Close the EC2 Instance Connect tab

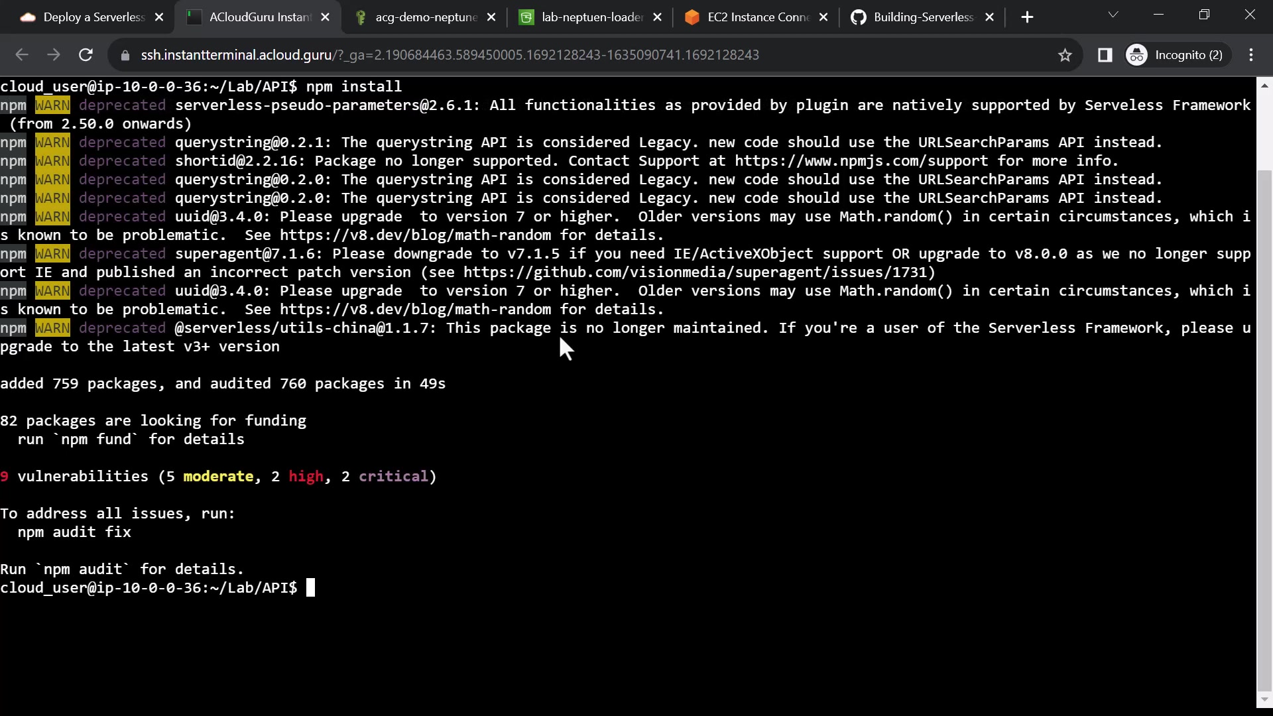click(823, 17)
